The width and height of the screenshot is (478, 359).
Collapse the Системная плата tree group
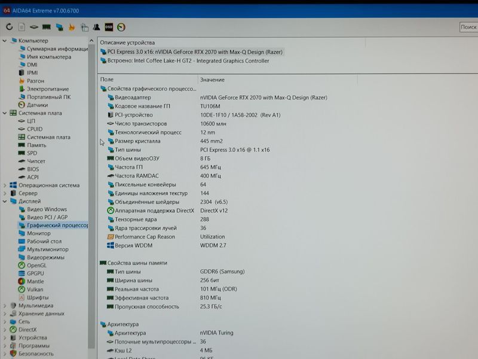(5, 113)
